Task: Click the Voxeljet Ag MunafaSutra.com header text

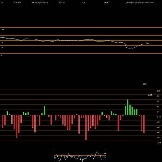Action: pyautogui.click(x=140, y=3)
